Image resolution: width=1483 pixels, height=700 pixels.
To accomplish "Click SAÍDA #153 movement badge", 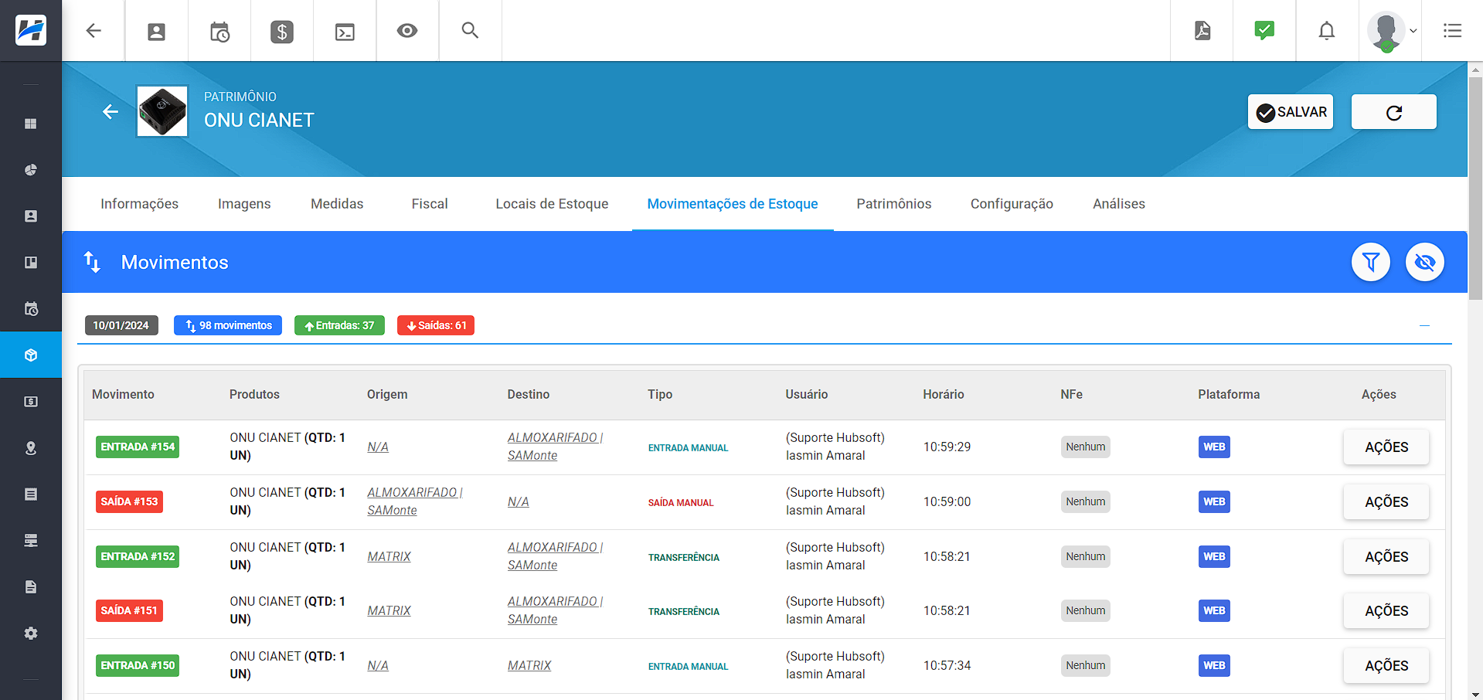I will click(129, 501).
